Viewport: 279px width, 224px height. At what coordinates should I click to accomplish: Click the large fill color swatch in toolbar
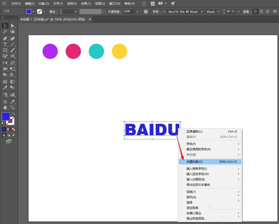point(6,116)
